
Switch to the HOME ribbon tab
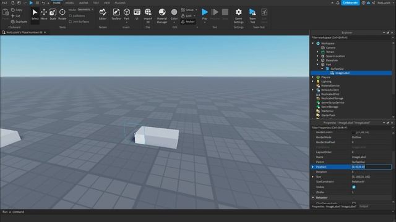56,2
